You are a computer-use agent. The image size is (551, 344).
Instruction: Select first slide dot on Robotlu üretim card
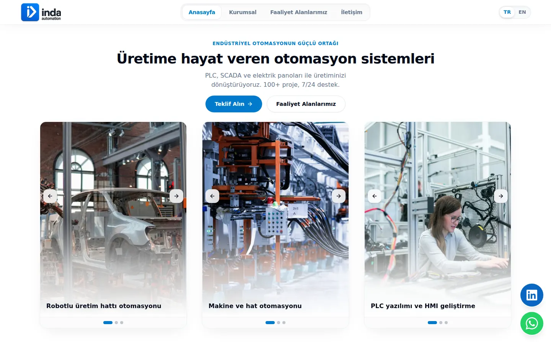tap(108, 323)
